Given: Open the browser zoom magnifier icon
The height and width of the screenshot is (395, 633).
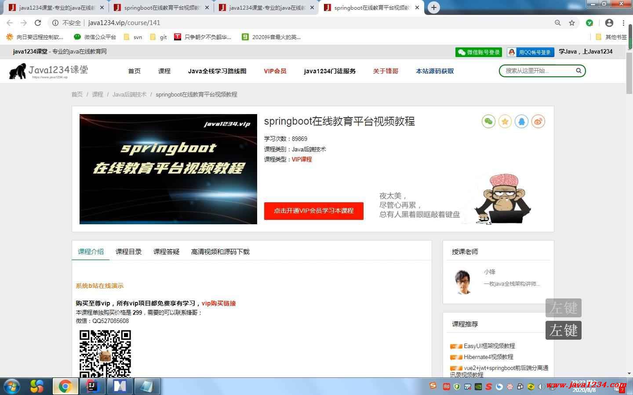Looking at the screenshot, I should 558,23.
